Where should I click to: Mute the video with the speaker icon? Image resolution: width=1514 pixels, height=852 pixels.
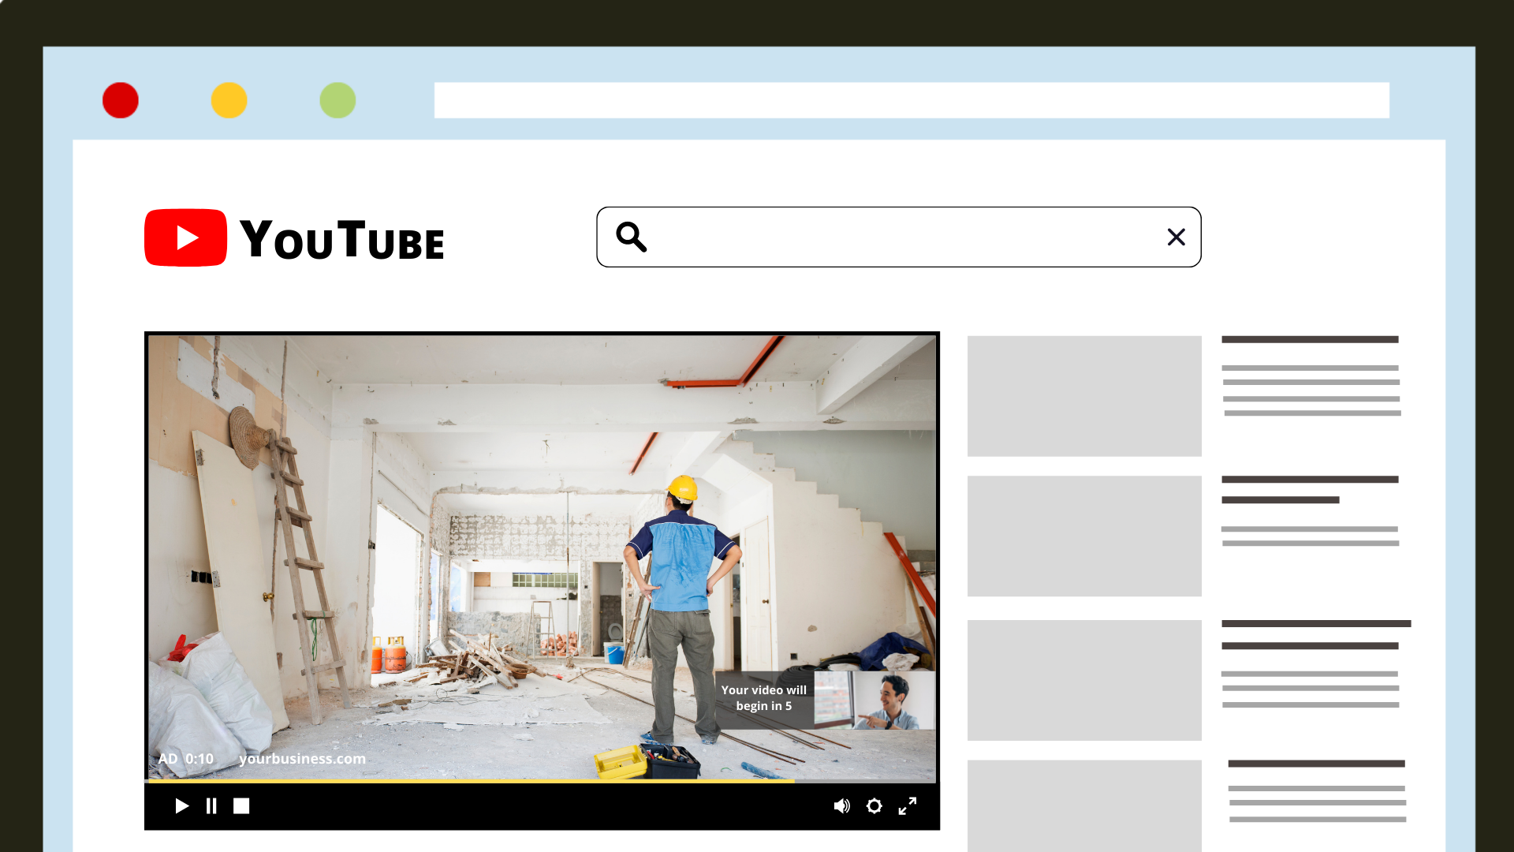842,805
